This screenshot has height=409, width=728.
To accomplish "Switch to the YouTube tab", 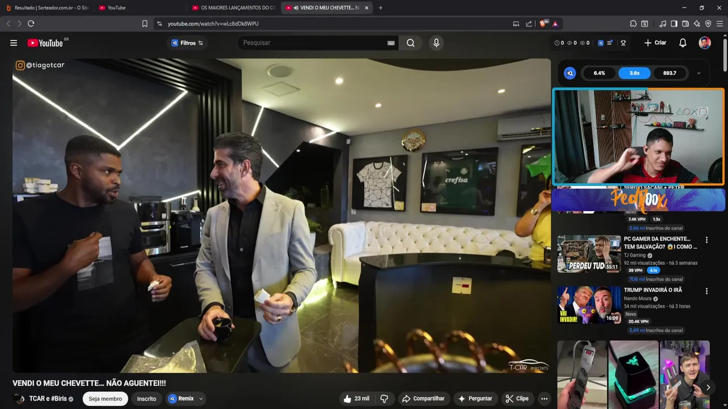I will click(139, 7).
